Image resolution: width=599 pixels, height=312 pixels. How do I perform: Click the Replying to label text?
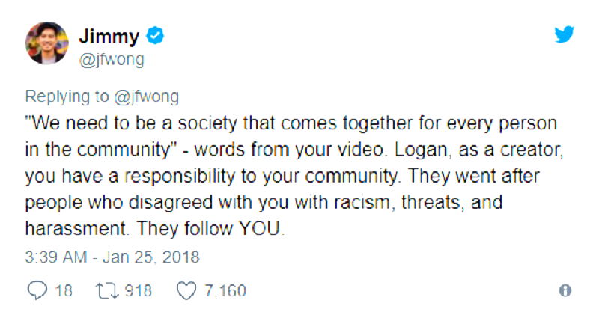(x=67, y=98)
